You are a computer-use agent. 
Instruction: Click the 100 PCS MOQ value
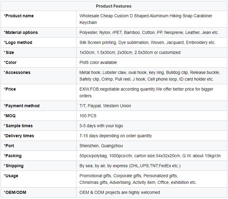tap(88, 116)
